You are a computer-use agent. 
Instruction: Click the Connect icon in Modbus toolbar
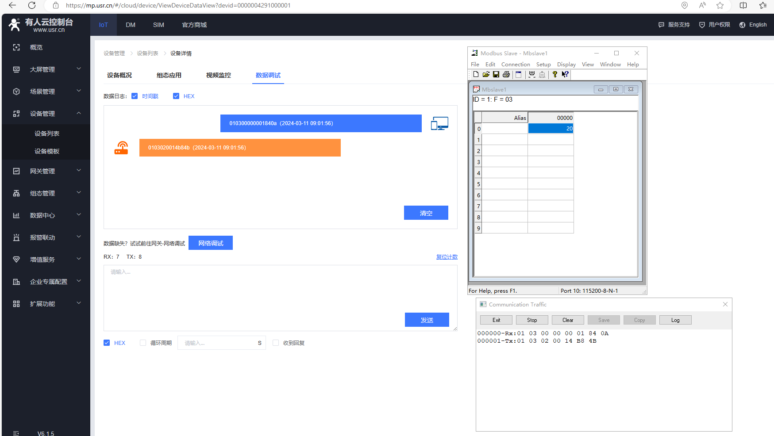point(532,74)
